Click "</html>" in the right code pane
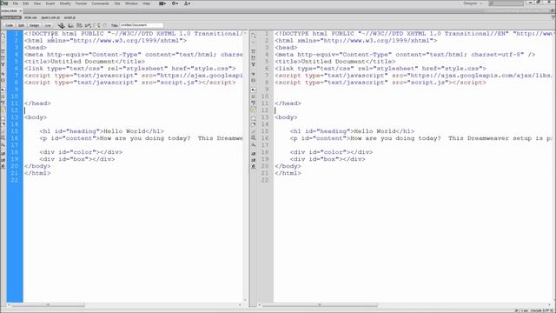 pos(288,173)
